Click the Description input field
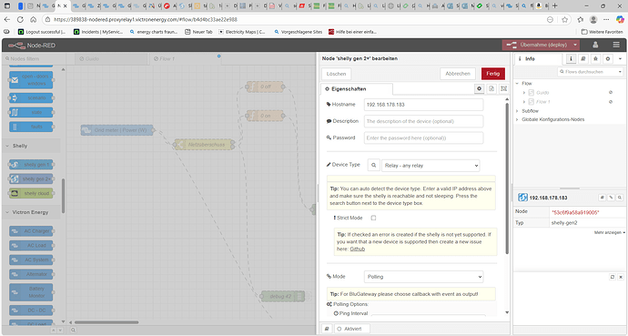This screenshot has height=336, width=628. point(423,121)
